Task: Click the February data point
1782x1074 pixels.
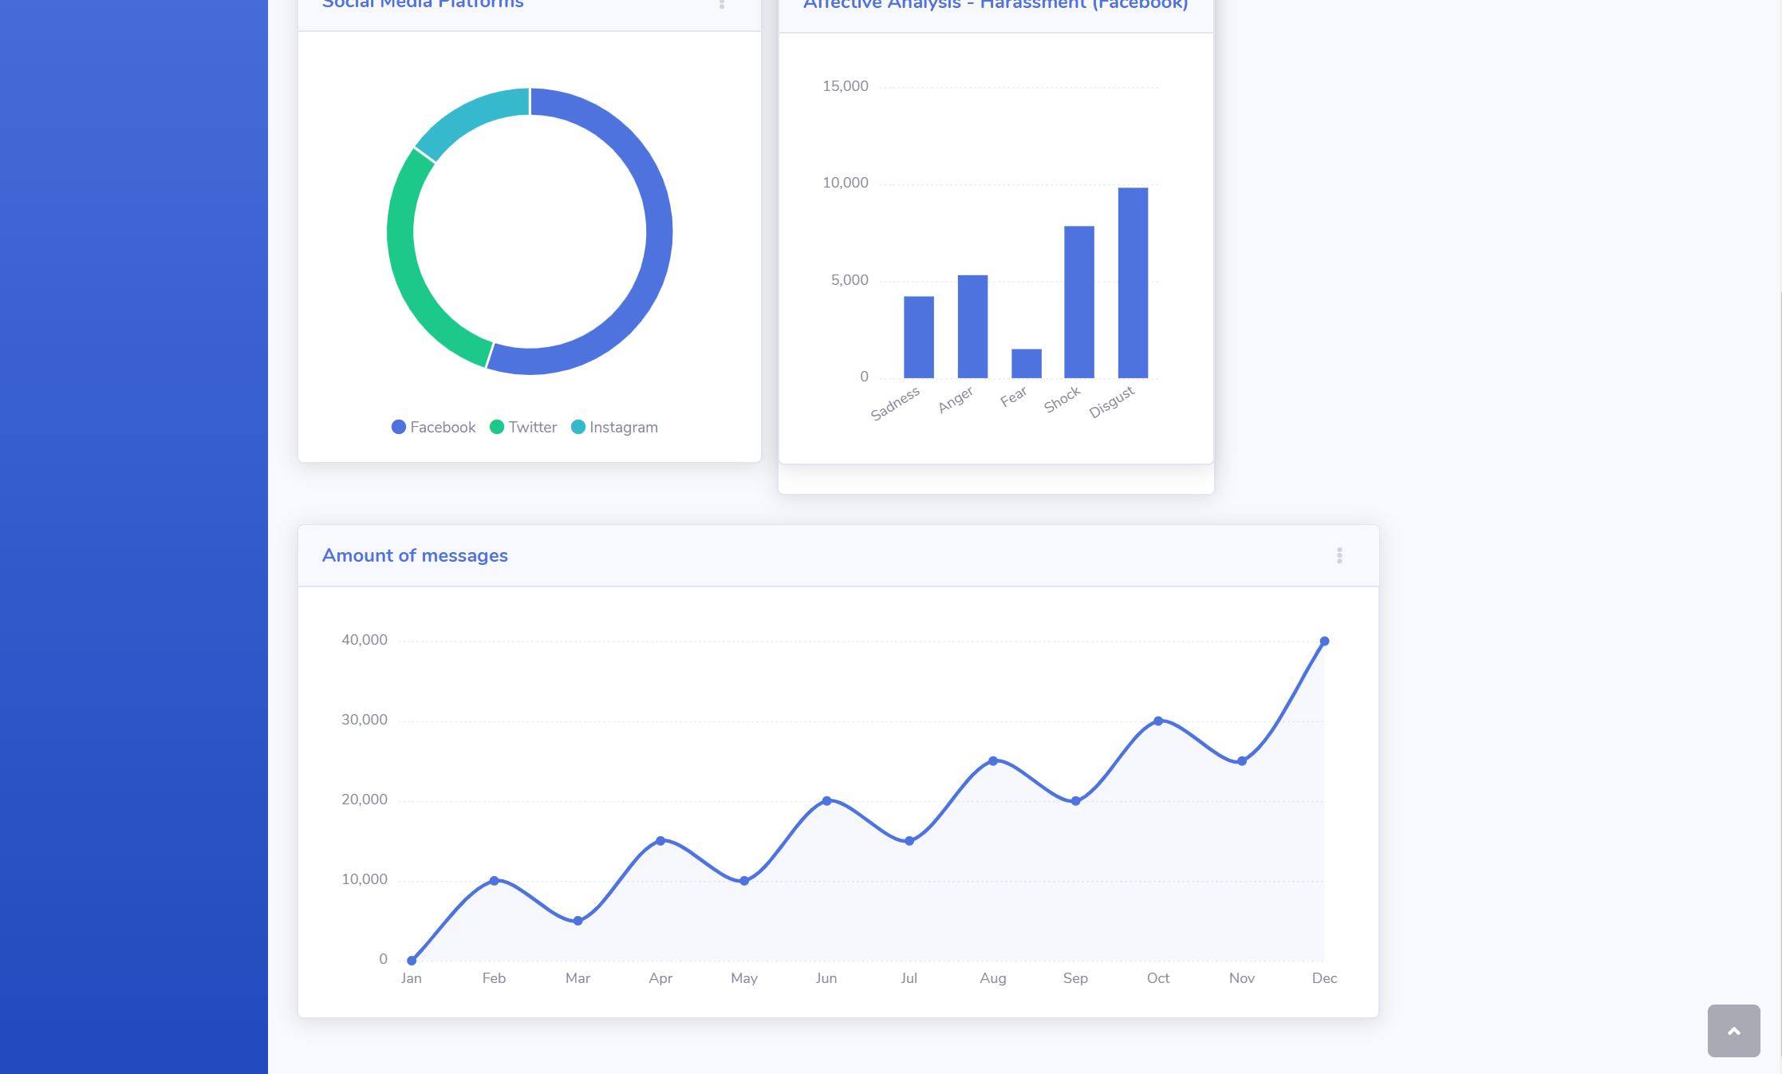Action: tap(494, 881)
